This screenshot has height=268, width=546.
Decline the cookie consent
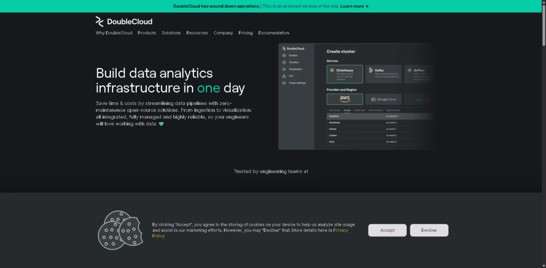[x=429, y=230]
